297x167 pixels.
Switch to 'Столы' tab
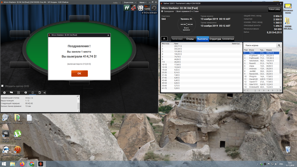[190, 39]
